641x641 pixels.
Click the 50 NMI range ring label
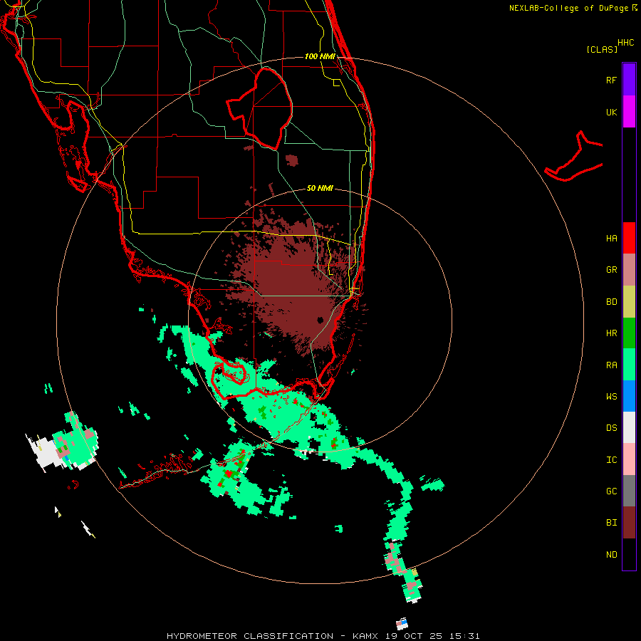(x=320, y=188)
